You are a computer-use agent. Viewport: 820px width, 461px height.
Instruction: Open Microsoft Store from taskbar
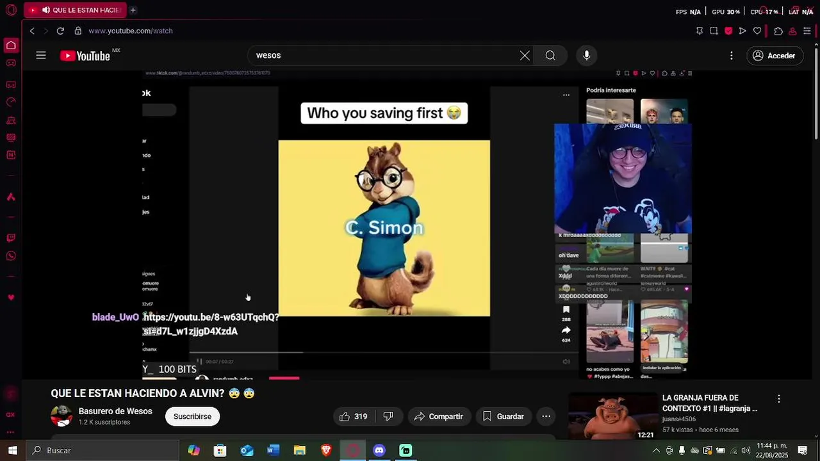(220, 450)
